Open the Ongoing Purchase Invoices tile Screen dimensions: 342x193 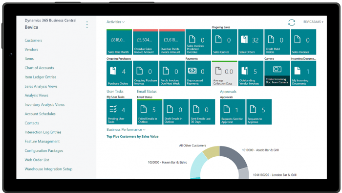click(146, 73)
